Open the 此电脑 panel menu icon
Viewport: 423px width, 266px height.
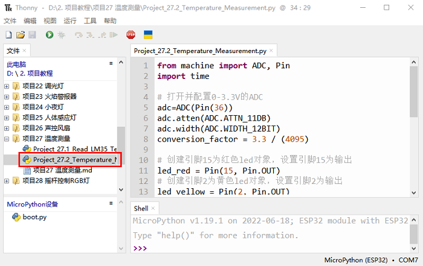[x=111, y=63]
